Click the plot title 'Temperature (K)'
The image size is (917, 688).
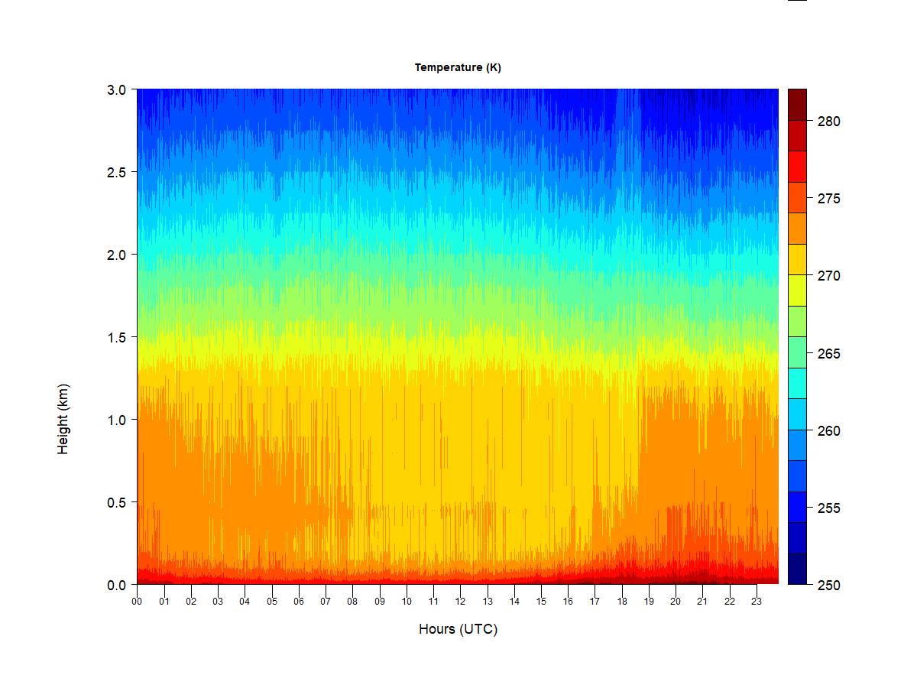(x=458, y=67)
